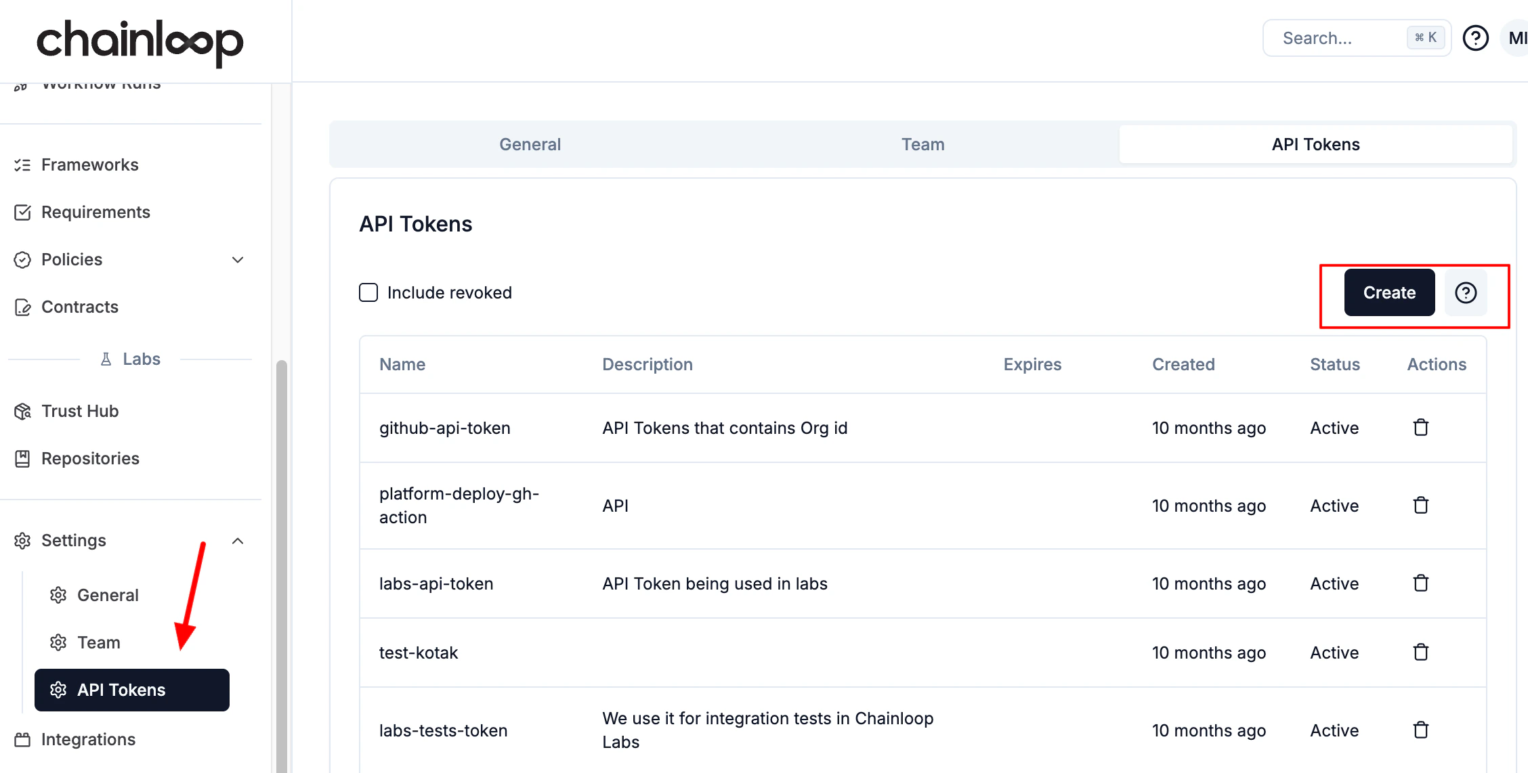
Task: Toggle the Include revoked checkbox
Action: pyautogui.click(x=368, y=292)
